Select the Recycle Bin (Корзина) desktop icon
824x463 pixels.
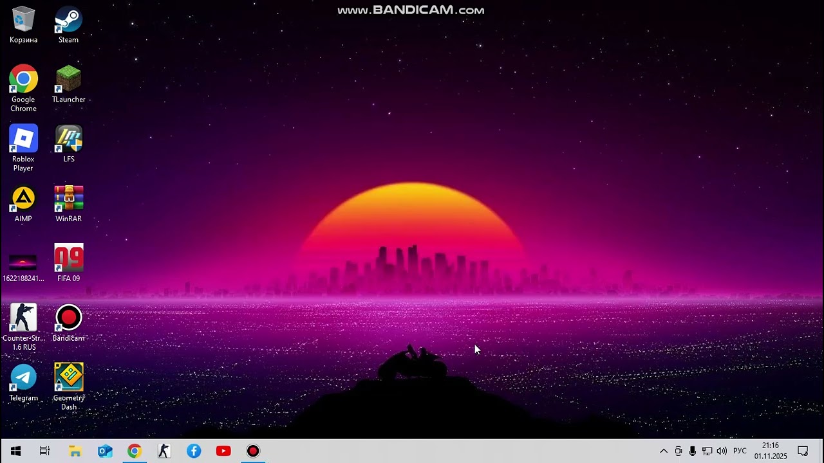point(23,26)
